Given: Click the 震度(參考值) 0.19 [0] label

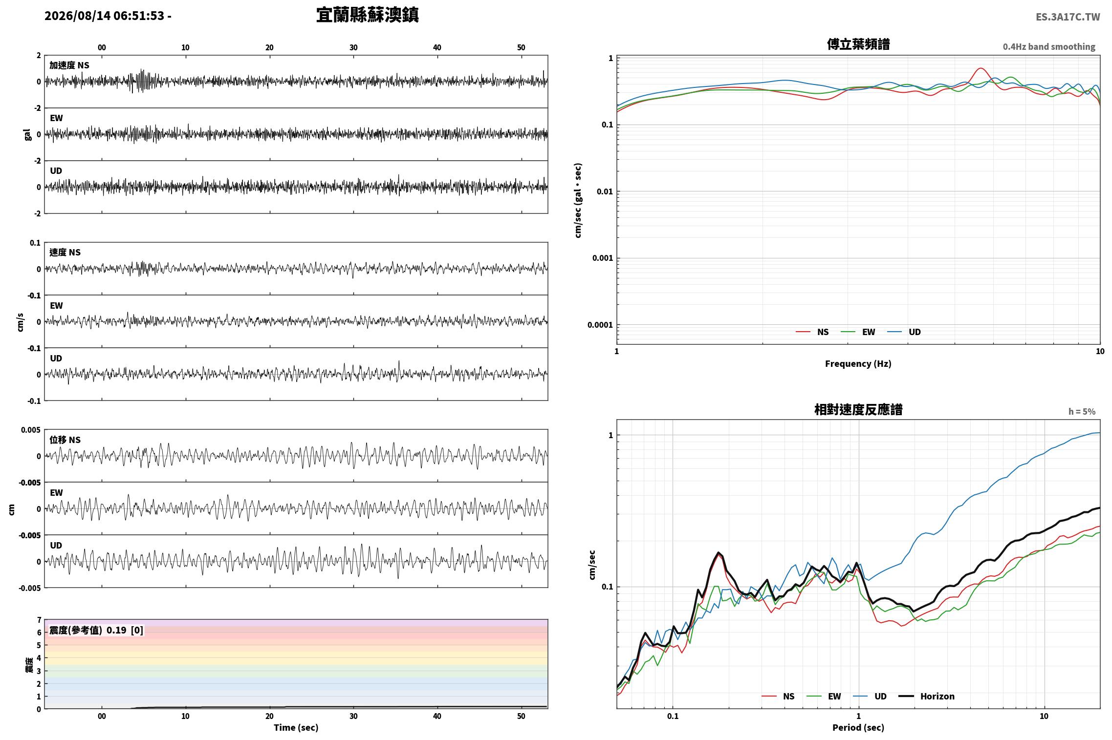Looking at the screenshot, I should click(x=96, y=630).
